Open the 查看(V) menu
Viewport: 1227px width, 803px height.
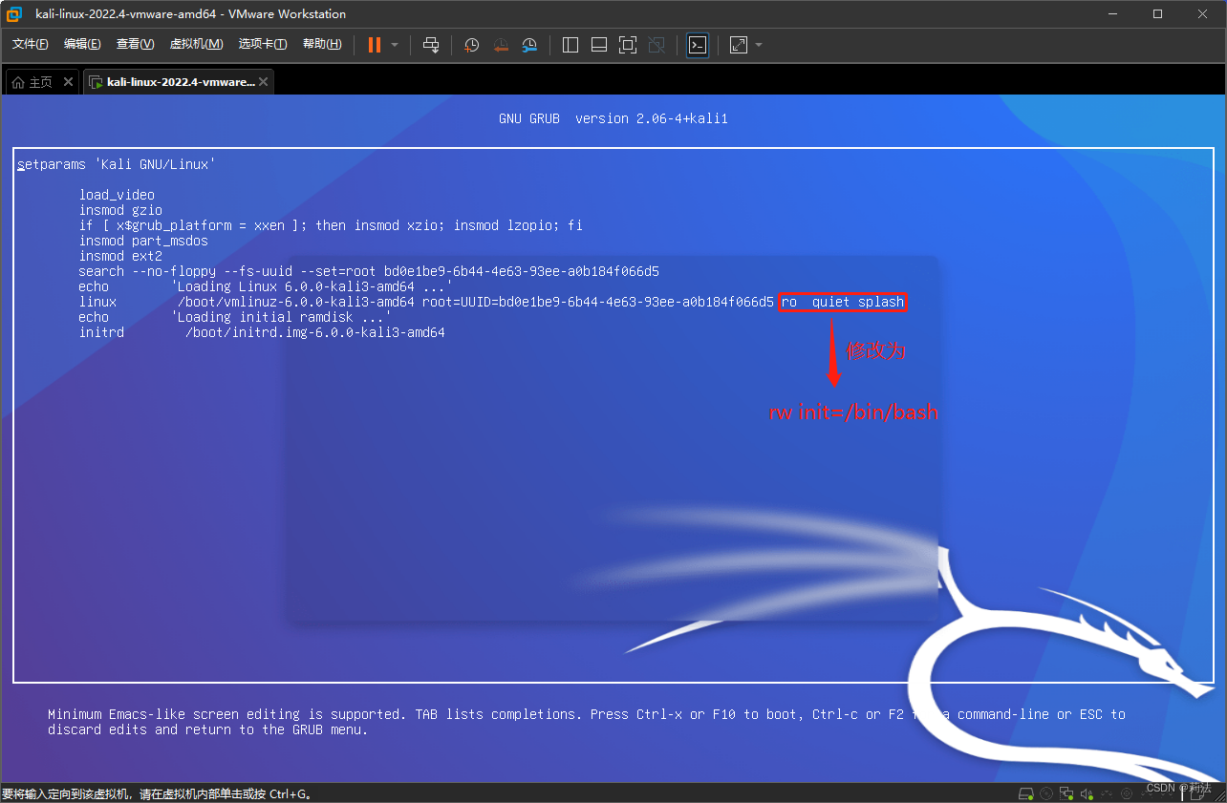pyautogui.click(x=135, y=44)
